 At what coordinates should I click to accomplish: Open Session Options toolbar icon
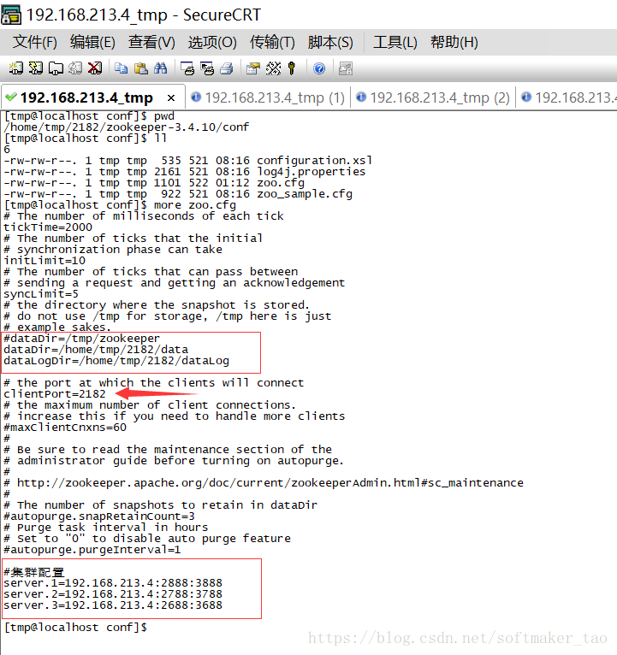253,68
